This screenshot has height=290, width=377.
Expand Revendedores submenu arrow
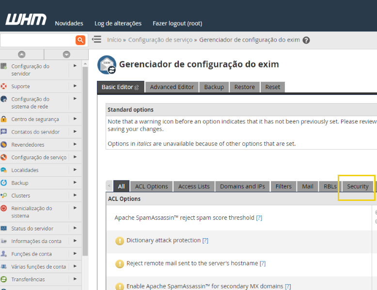(75, 144)
